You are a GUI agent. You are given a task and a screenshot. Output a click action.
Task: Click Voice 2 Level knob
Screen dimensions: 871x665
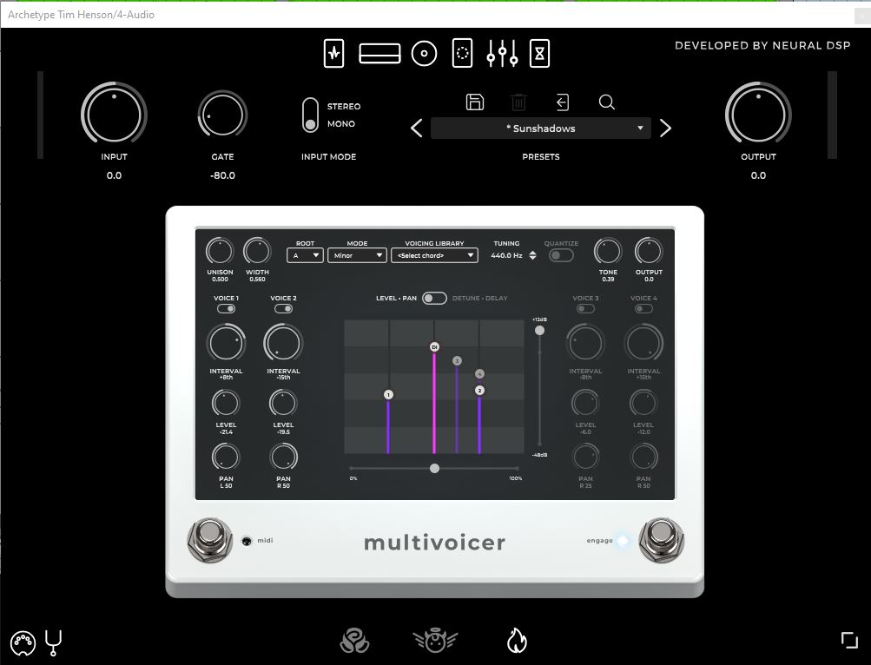point(283,404)
